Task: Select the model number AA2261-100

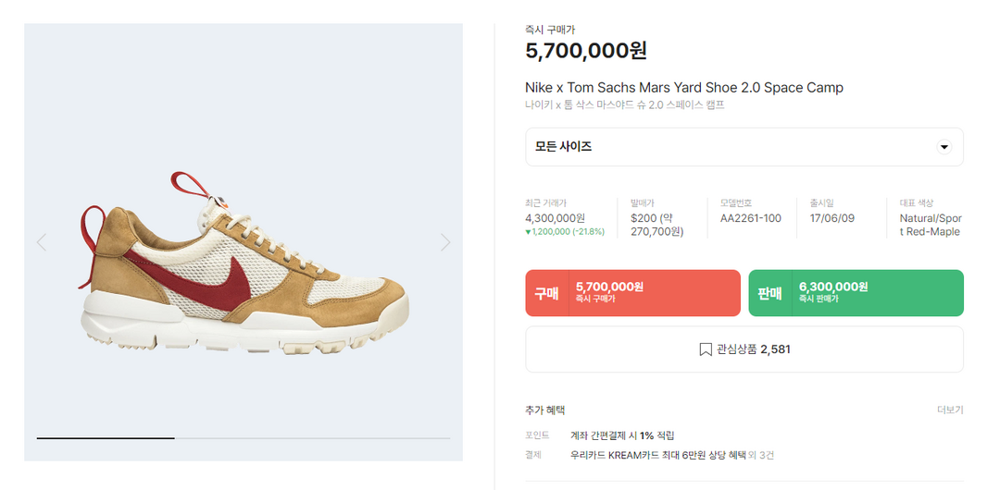Action: point(750,218)
